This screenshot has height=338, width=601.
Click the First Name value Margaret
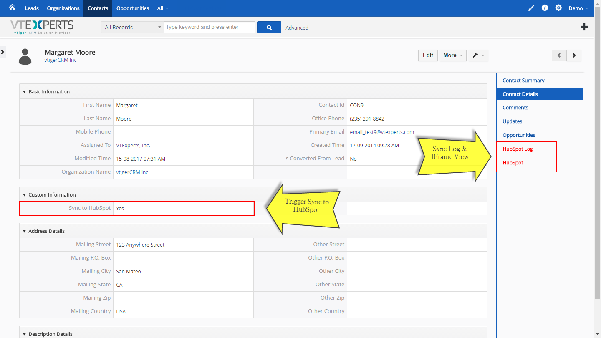click(x=127, y=106)
